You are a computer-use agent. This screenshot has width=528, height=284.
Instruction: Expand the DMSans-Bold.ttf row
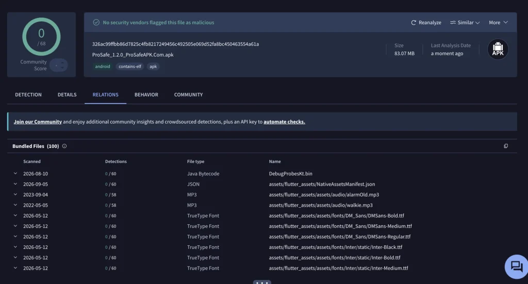[x=15, y=215]
